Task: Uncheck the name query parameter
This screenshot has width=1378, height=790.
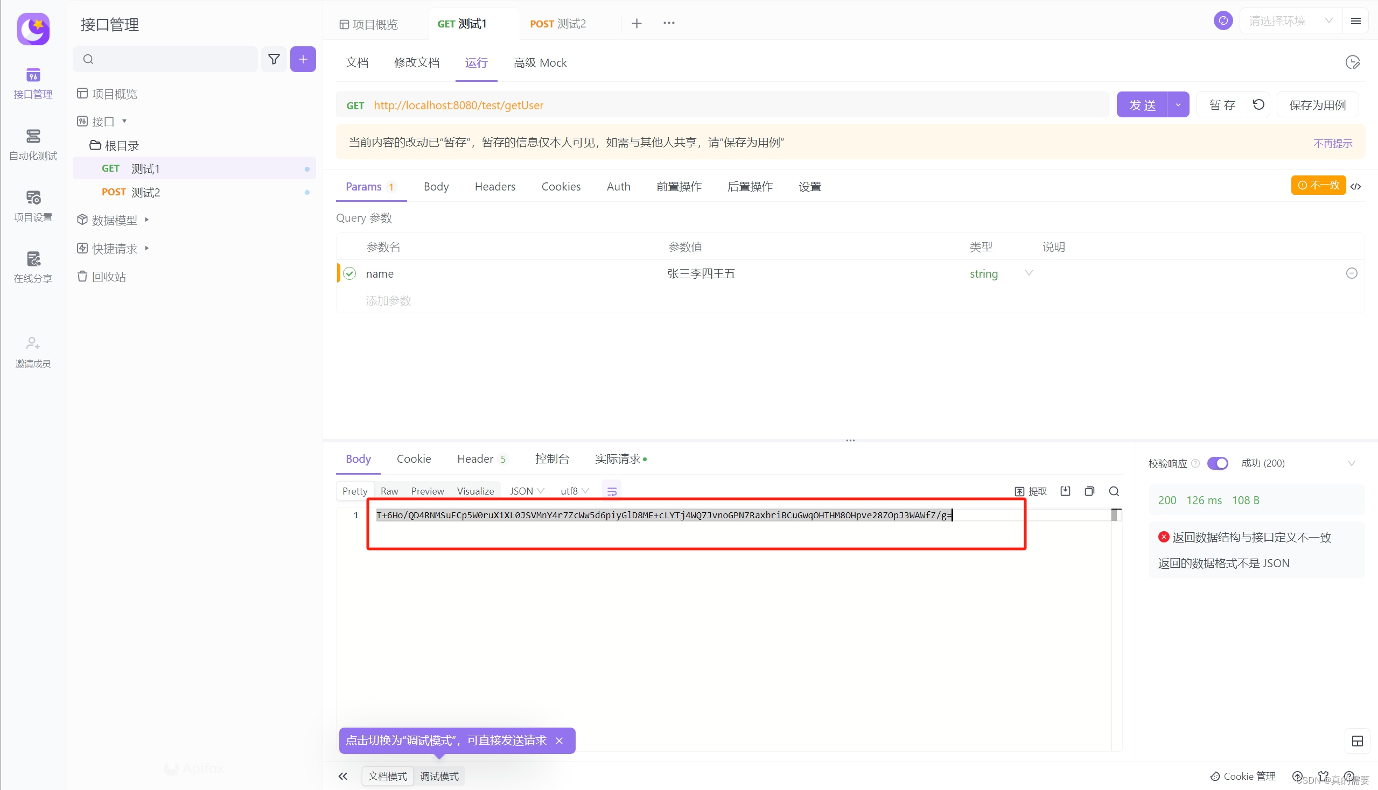Action: 349,273
